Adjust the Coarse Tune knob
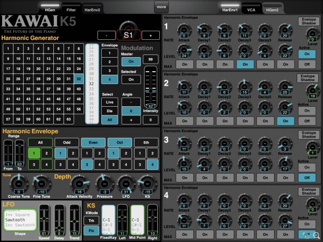This screenshot has width=323, height=242. 19,184
